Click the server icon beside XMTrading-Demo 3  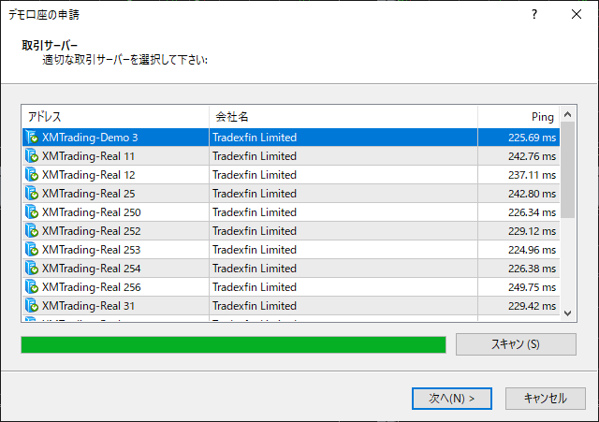point(32,138)
